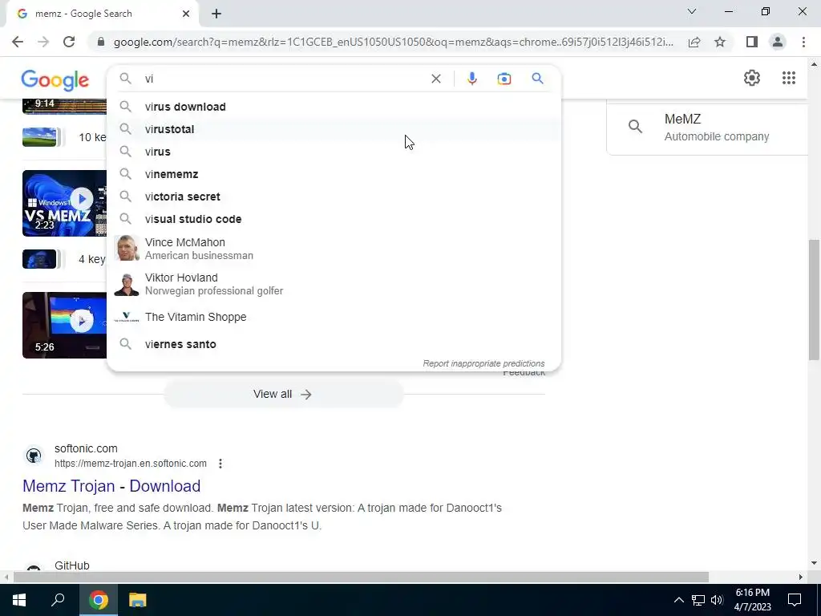Image resolution: width=821 pixels, height=616 pixels.
Task: Go to Google logo homepage
Action: coord(55,80)
